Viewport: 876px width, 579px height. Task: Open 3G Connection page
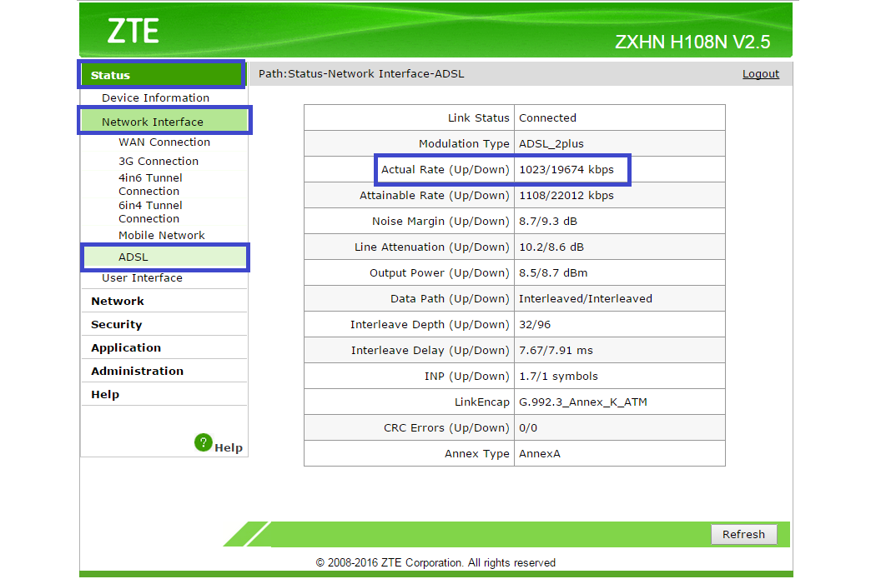159,162
